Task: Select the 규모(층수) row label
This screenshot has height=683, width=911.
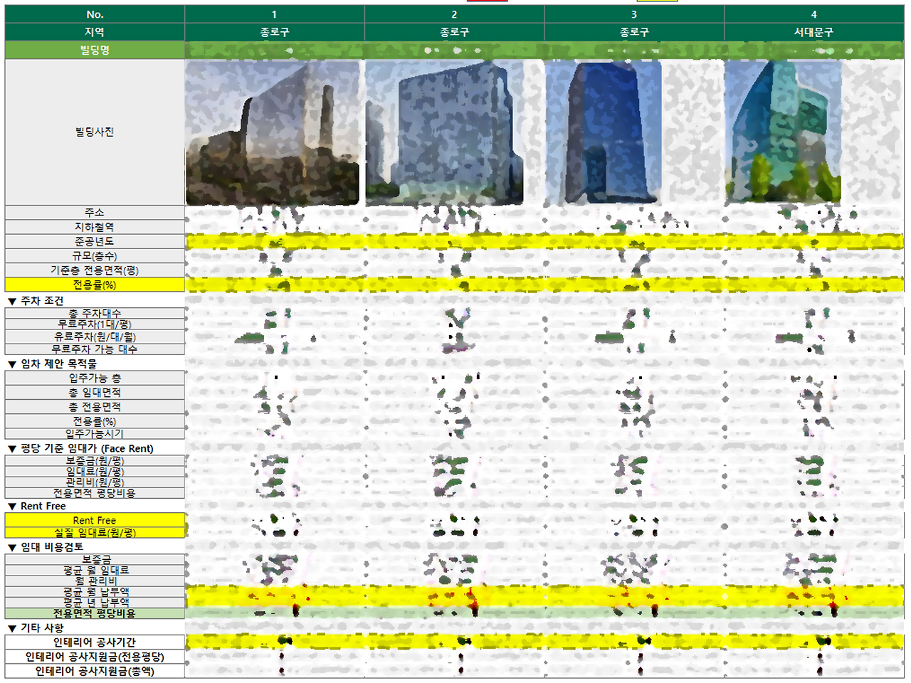Action: pyautogui.click(x=95, y=256)
